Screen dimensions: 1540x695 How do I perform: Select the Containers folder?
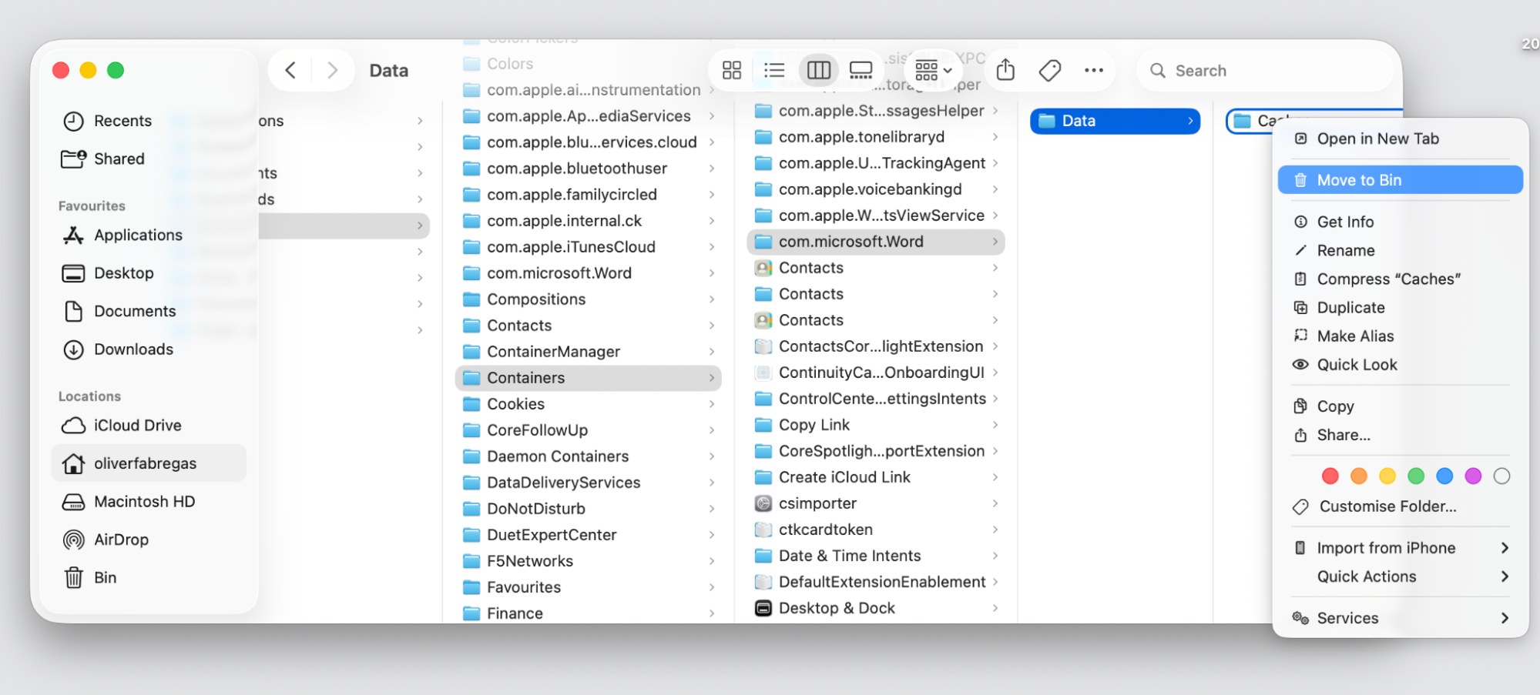588,378
